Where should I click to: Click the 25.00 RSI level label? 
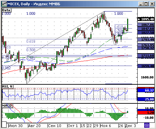[146, 99]
